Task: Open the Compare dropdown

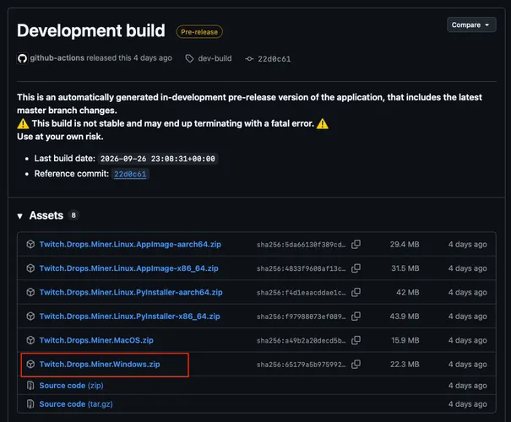Action: tap(471, 25)
